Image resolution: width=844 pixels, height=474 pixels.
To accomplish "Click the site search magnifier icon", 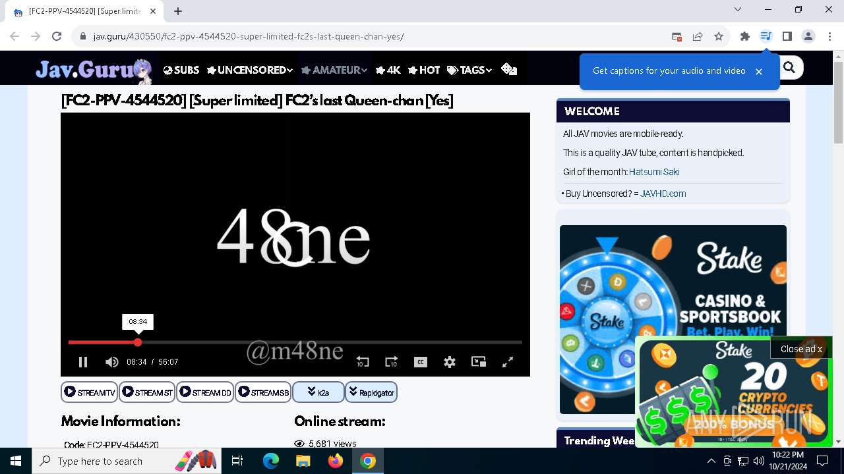I will 789,67.
